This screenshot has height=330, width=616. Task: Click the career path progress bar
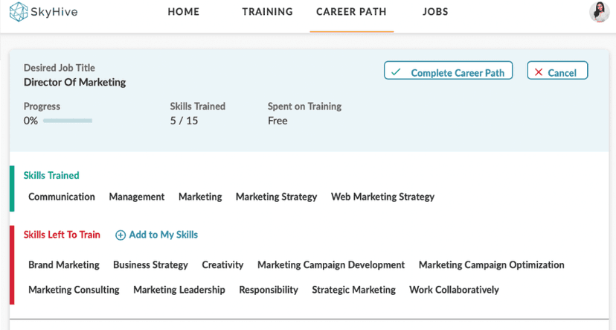[x=68, y=121]
